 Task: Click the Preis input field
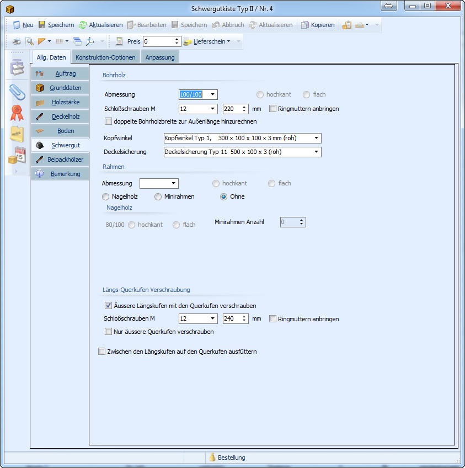click(158, 41)
